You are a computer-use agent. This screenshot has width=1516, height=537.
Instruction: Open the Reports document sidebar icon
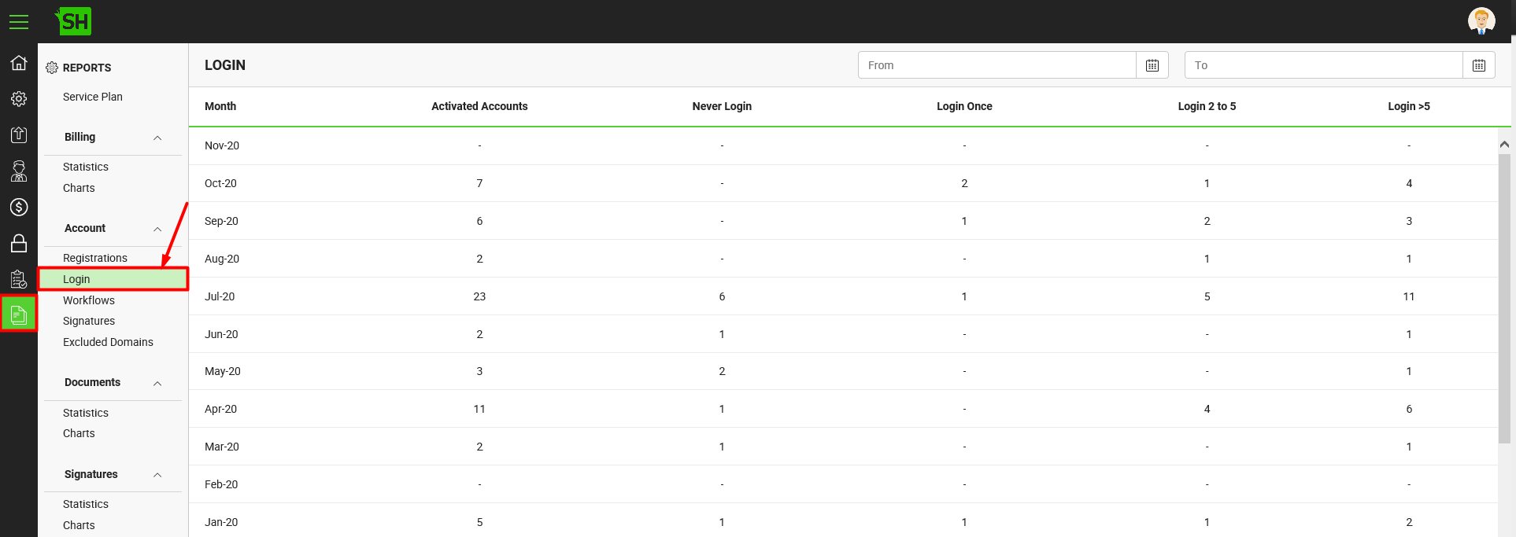tap(19, 314)
